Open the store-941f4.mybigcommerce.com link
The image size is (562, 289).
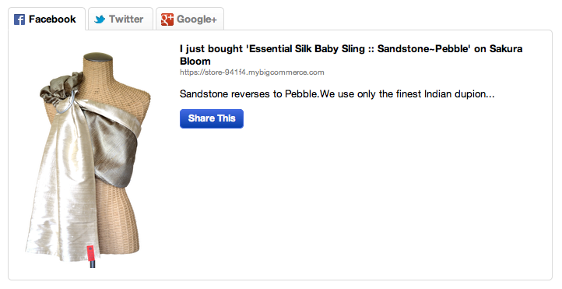click(x=252, y=72)
